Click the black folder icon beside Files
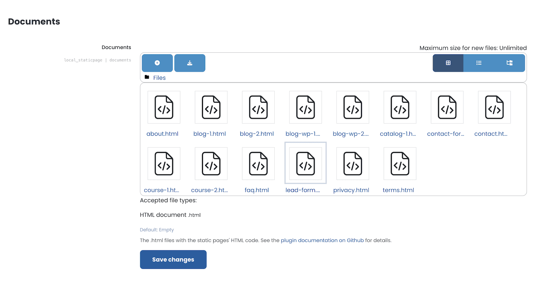 [147, 77]
